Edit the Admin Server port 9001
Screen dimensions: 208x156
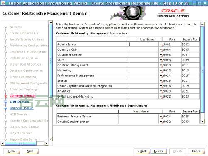click(172, 44)
